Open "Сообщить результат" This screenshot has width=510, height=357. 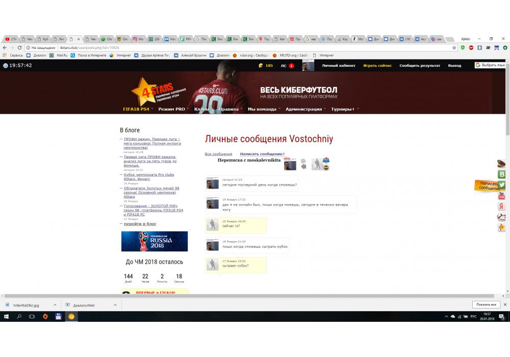coord(420,65)
